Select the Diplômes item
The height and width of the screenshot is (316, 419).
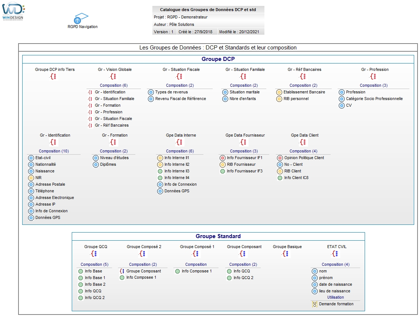pos(108,164)
